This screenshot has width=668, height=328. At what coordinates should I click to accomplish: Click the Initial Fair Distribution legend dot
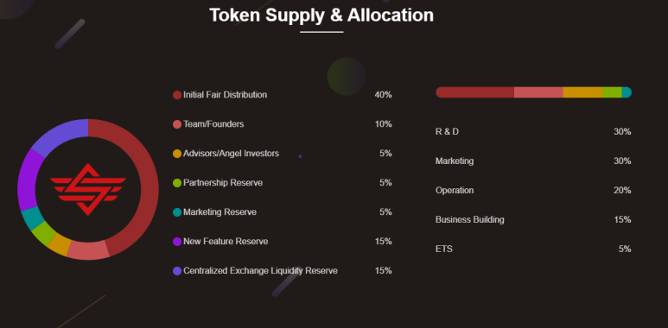click(177, 95)
